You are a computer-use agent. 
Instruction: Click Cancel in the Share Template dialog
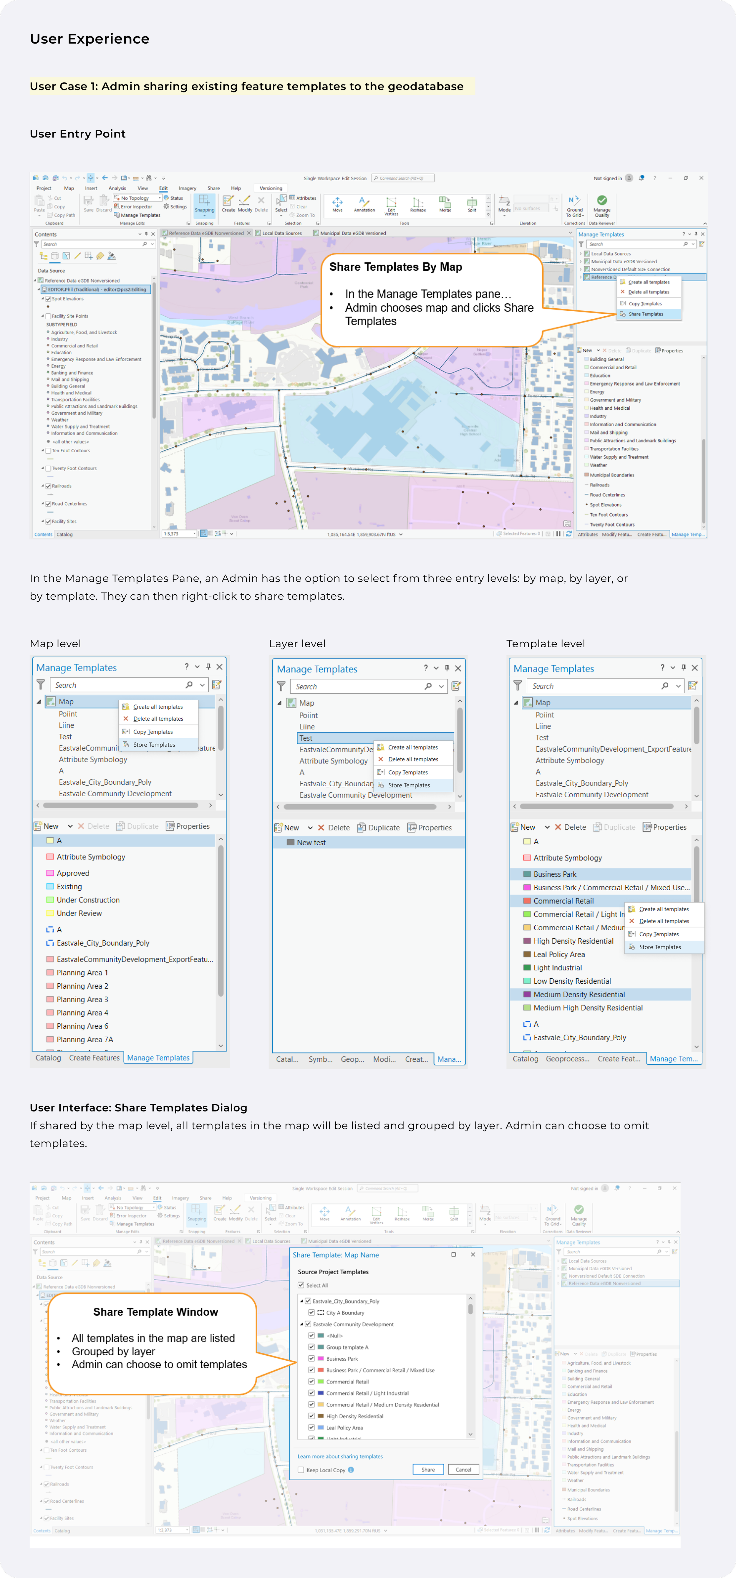tap(463, 1470)
